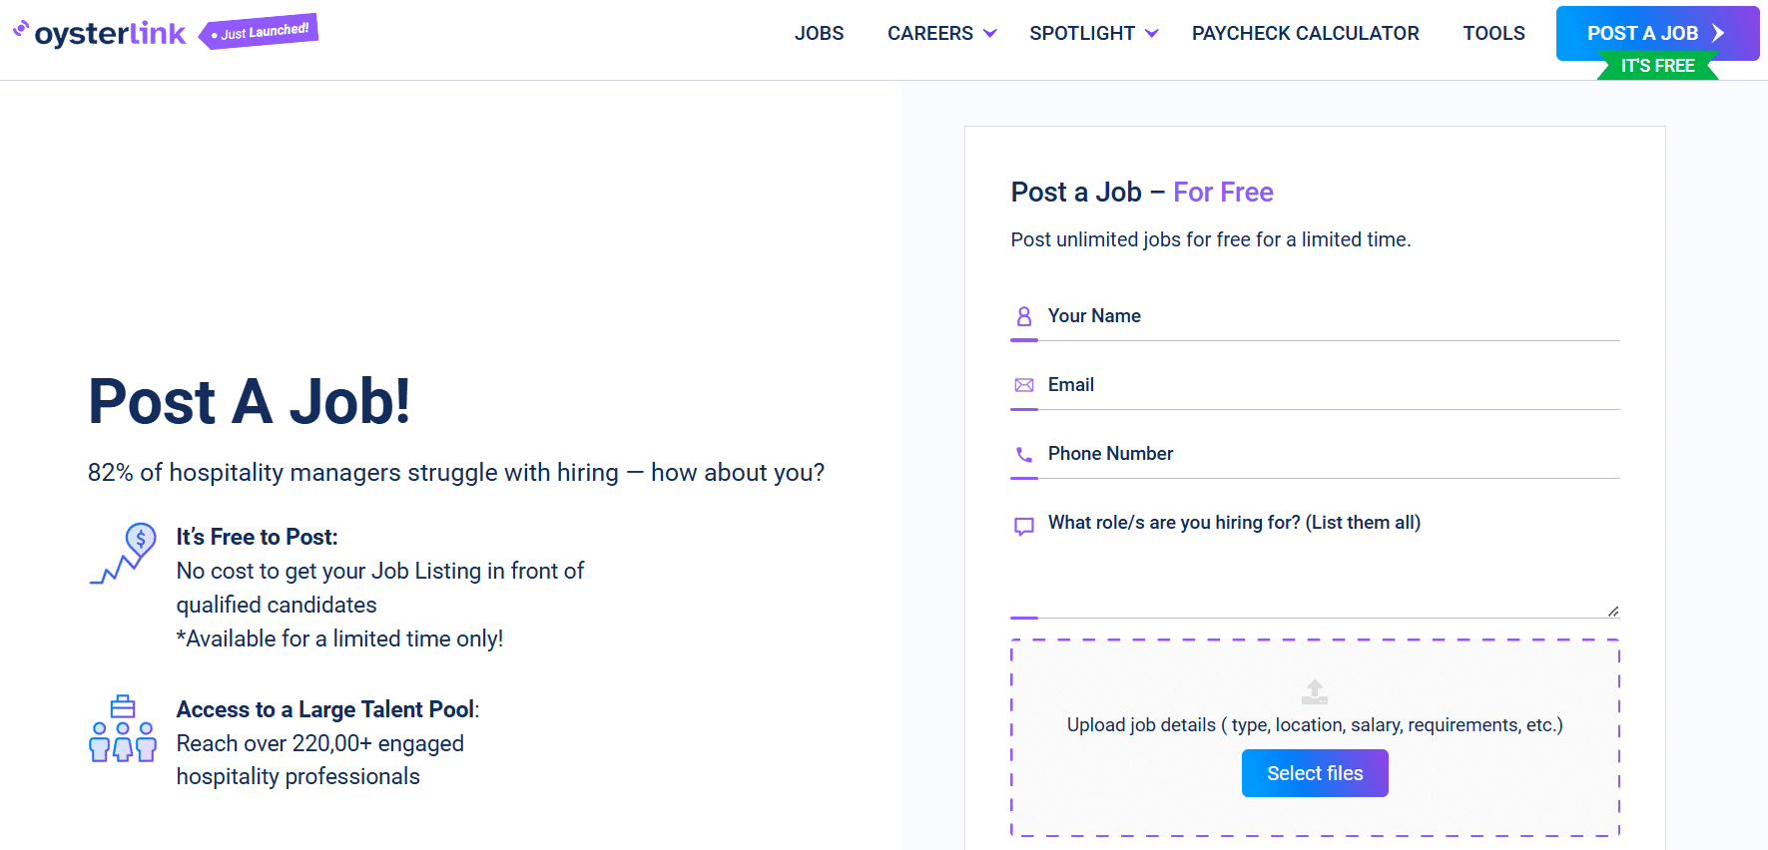1768x850 pixels.
Task: Click the free-to-post chart icon
Action: 124,554
